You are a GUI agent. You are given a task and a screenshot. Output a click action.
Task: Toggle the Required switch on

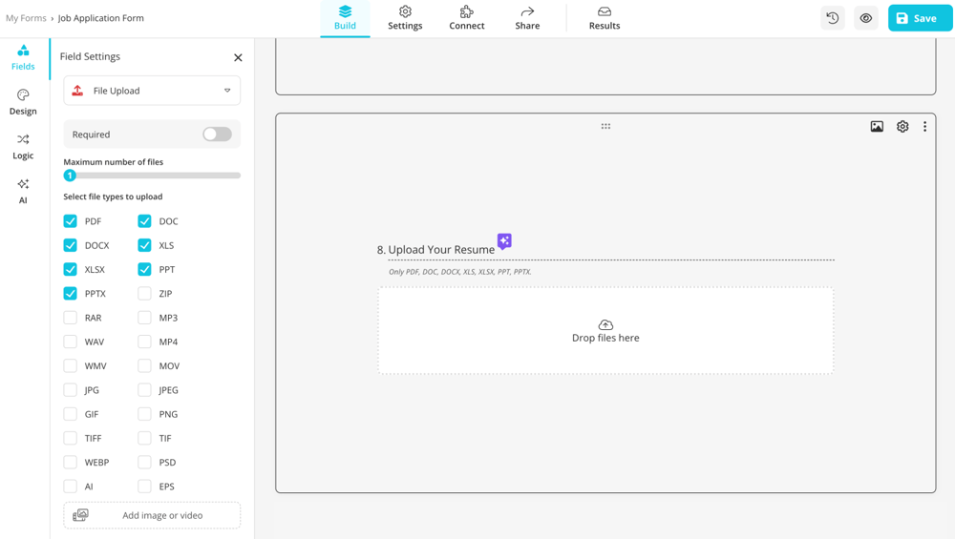pos(217,135)
